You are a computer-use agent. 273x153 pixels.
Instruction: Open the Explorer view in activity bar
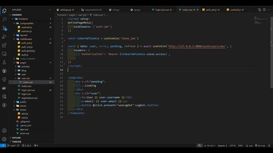(x=4, y=11)
